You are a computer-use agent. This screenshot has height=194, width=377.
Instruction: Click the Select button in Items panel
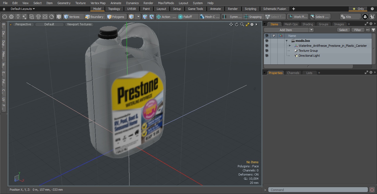pyautogui.click(x=343, y=30)
